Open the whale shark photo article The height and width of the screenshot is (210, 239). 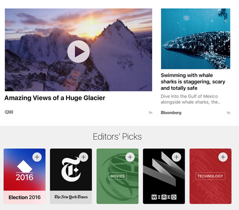(x=195, y=39)
